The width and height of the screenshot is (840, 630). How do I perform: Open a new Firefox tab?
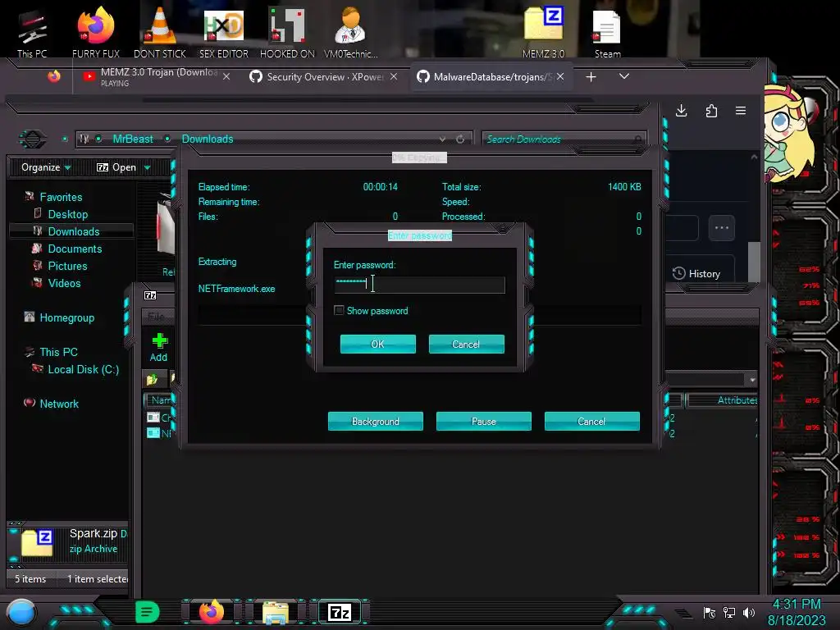591,77
